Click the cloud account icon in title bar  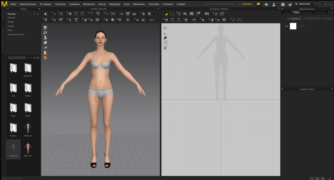click(259, 4)
